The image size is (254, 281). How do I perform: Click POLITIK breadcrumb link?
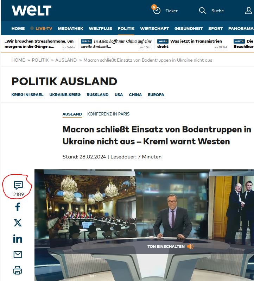point(40,60)
